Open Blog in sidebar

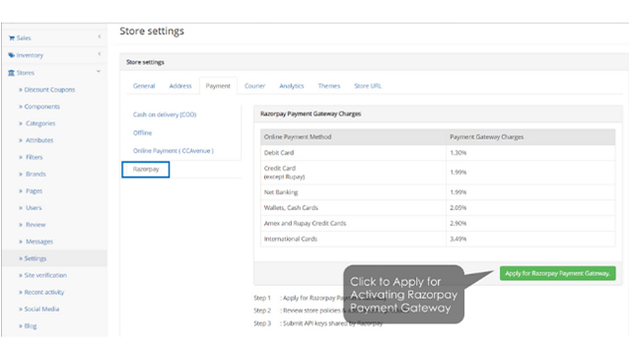[x=31, y=326]
